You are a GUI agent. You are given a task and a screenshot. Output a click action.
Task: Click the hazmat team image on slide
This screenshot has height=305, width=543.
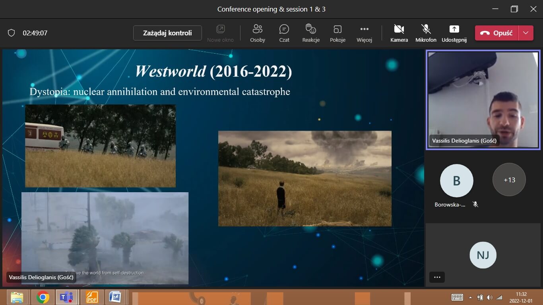[100, 146]
